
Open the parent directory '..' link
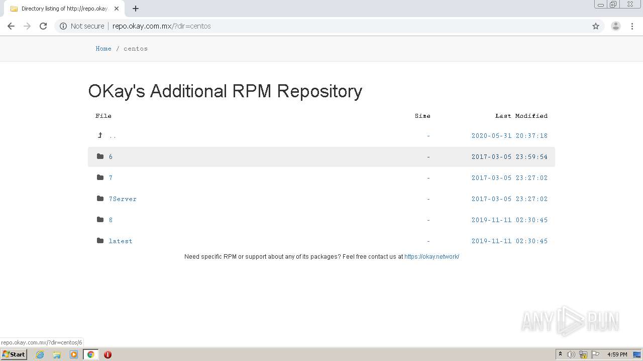click(113, 136)
